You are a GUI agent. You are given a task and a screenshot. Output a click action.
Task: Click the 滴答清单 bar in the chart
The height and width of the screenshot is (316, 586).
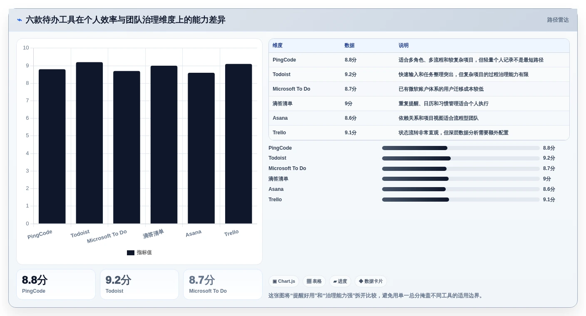coord(164,145)
